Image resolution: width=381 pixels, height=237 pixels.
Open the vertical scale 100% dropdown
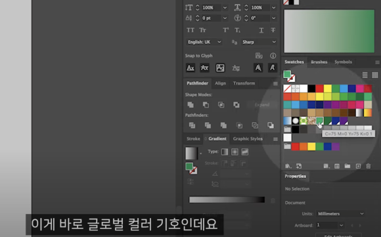[225, 8]
